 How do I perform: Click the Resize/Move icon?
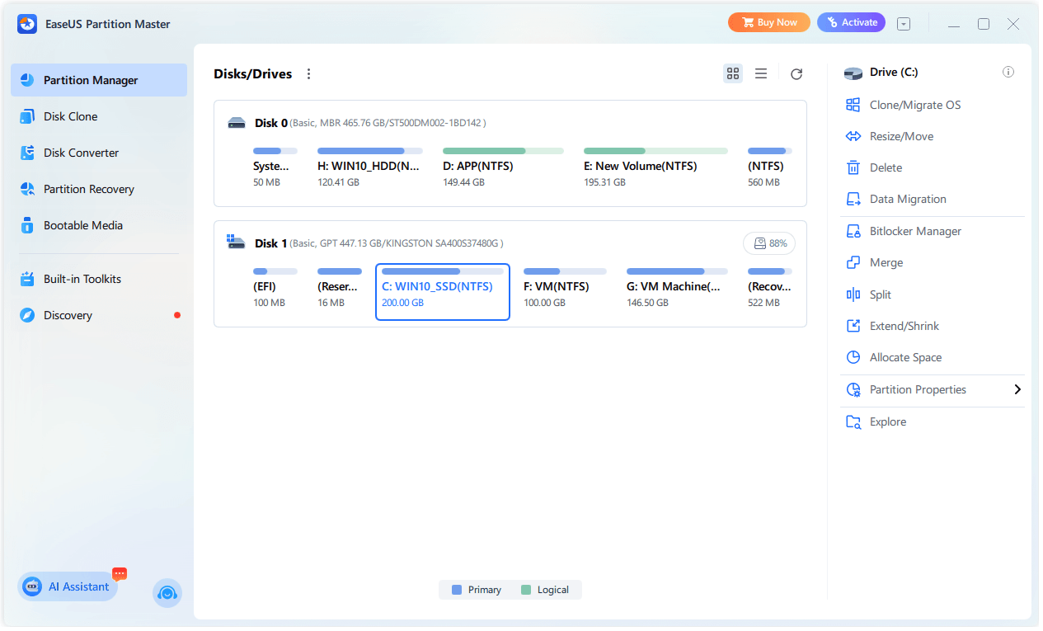tap(853, 136)
